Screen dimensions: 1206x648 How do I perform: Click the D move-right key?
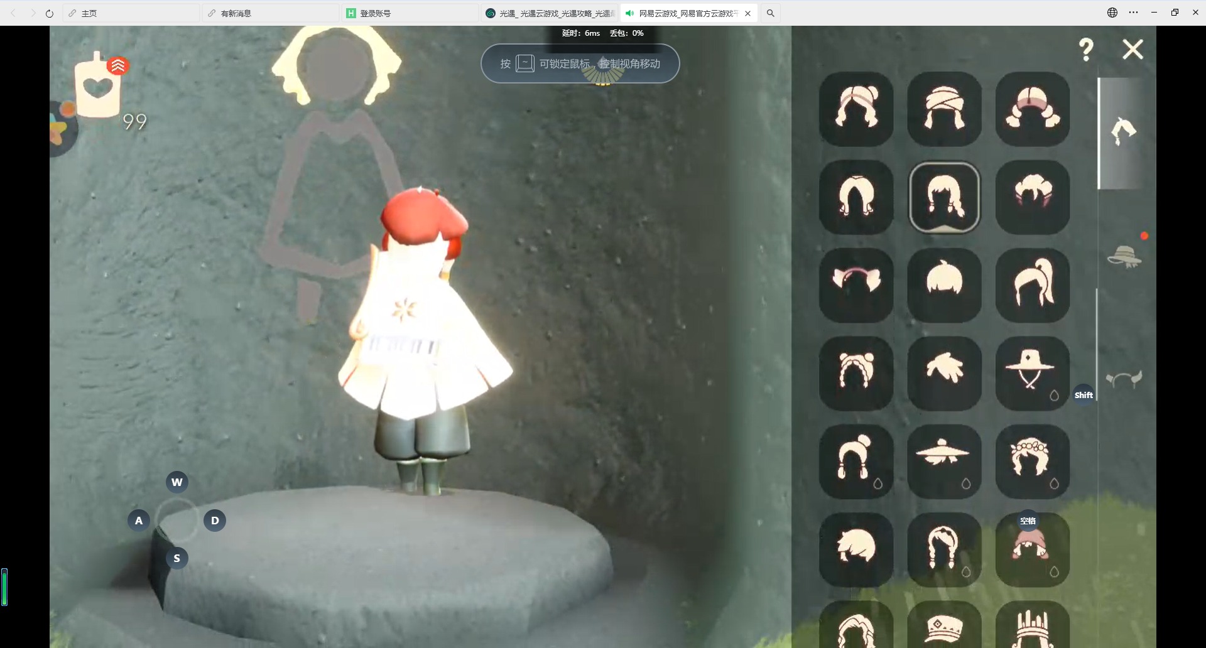coord(215,521)
